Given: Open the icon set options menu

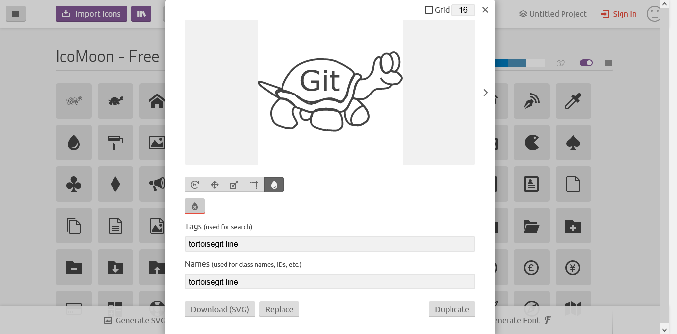Looking at the screenshot, I should (609, 63).
